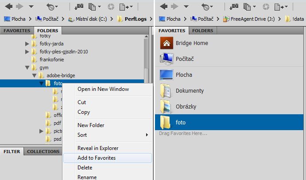The height and width of the screenshot is (180, 306).
Task: Open the Dokumenty favorite
Action: coord(190,91)
